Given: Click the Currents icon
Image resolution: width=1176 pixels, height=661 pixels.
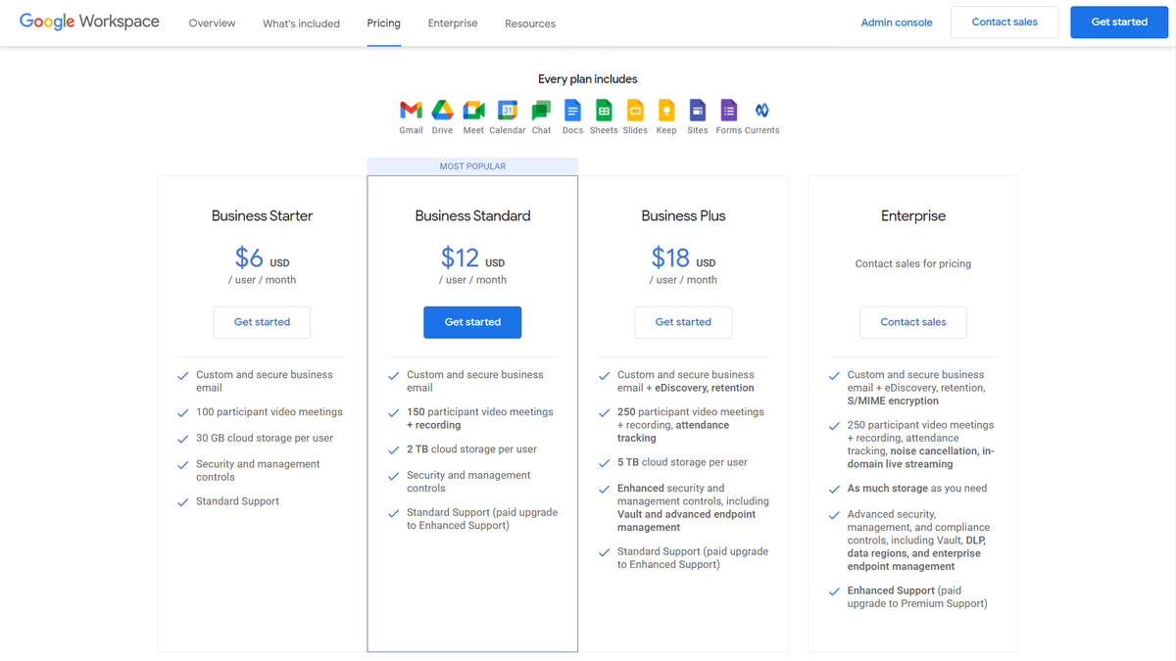Looking at the screenshot, I should (761, 111).
